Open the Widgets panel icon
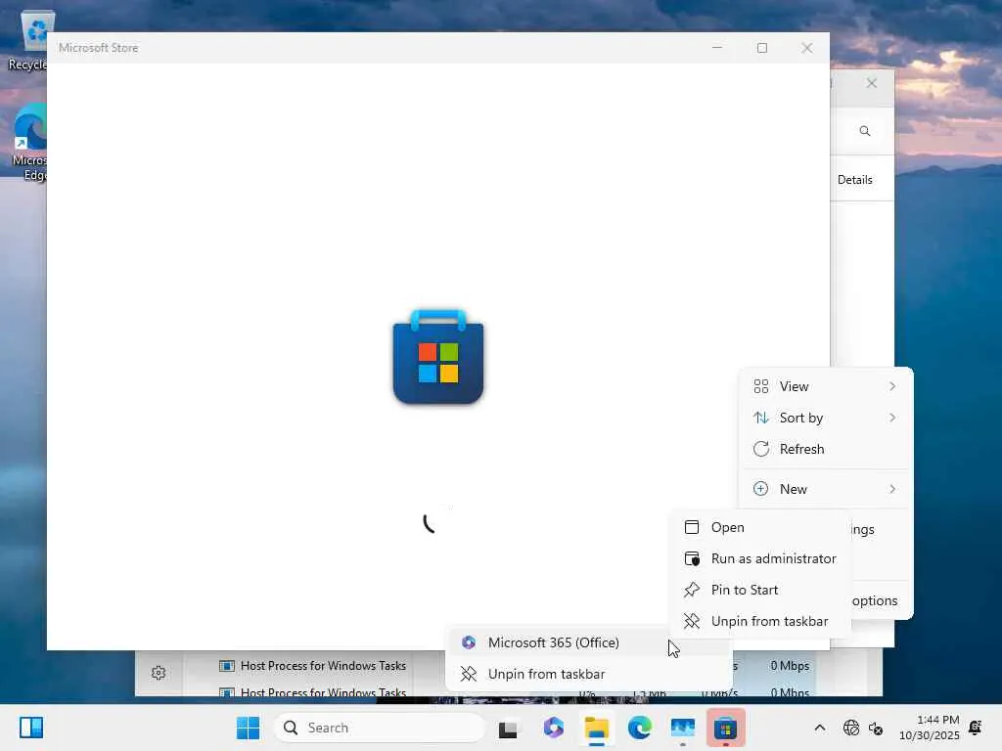1002x751 pixels. (x=31, y=728)
